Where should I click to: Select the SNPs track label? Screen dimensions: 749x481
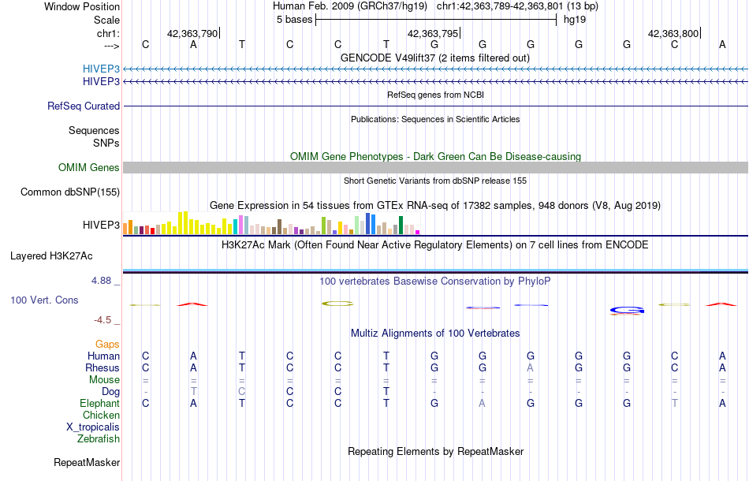pyautogui.click(x=106, y=143)
